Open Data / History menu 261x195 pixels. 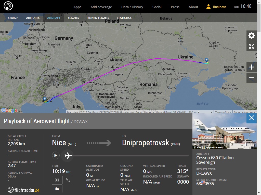(132, 7)
